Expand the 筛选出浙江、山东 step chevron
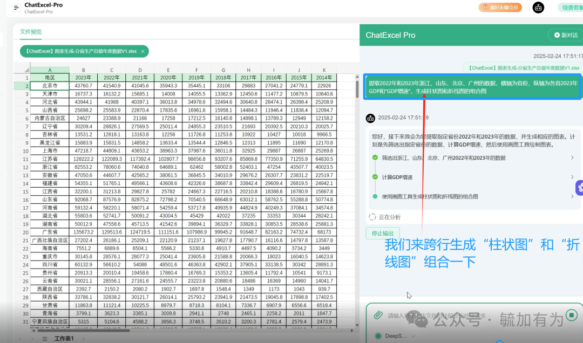The width and height of the screenshot is (583, 343). click(572, 157)
